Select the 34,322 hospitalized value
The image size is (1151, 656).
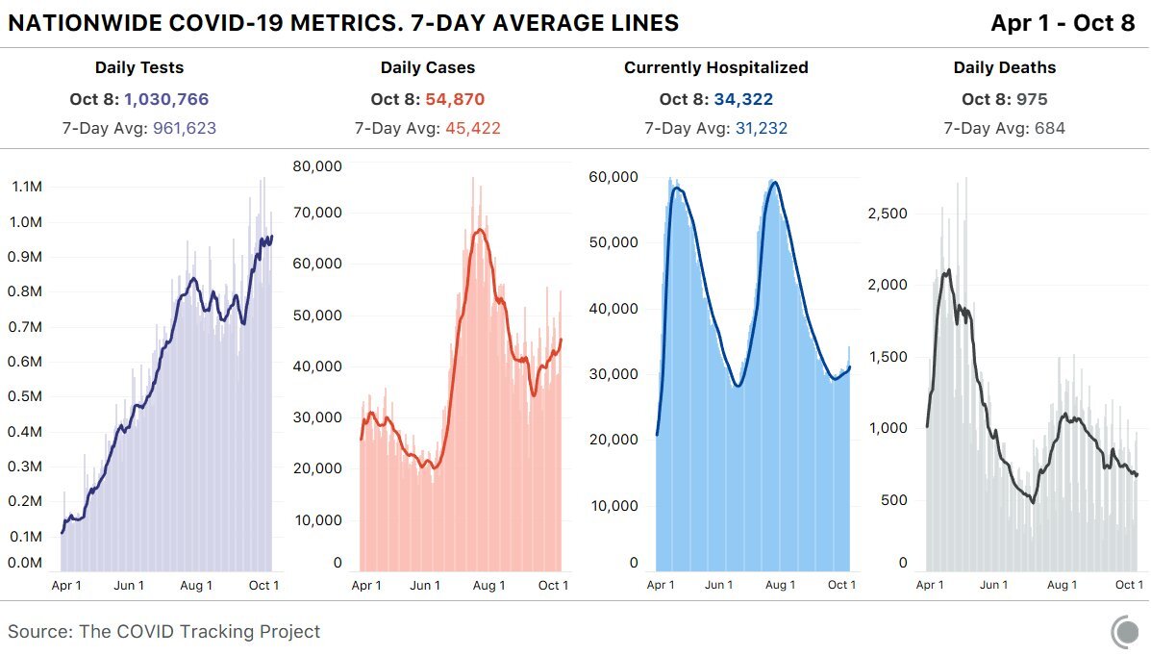click(x=743, y=99)
